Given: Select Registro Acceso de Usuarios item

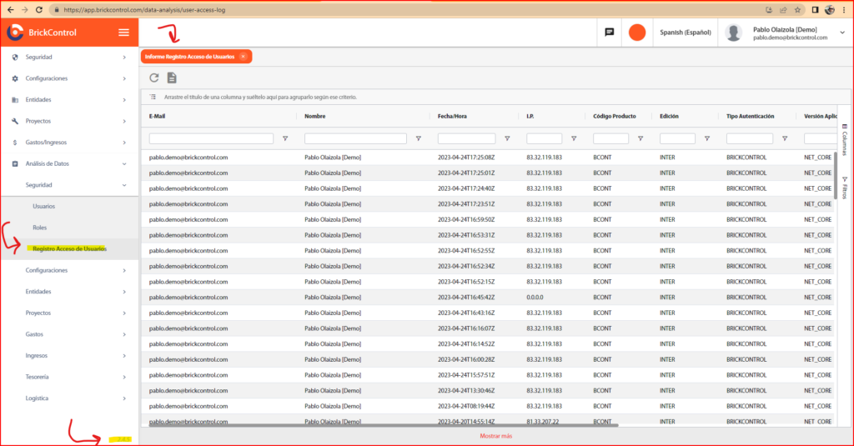Looking at the screenshot, I should click(70, 249).
